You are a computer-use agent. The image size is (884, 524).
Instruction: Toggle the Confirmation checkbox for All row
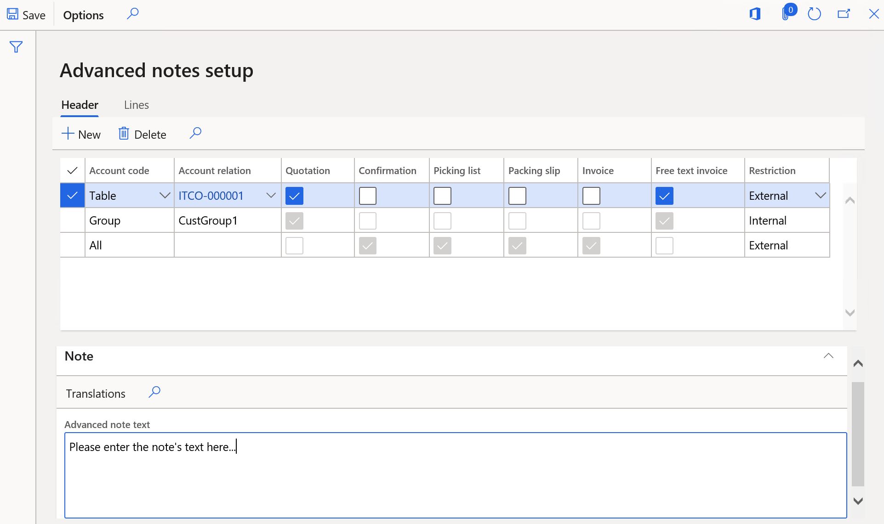(x=367, y=244)
